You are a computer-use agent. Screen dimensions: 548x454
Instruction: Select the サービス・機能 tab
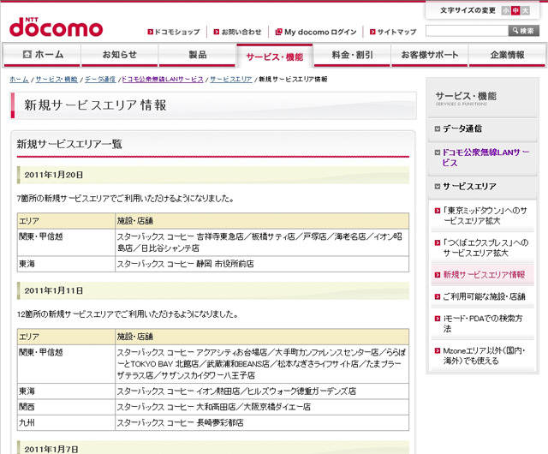[x=274, y=56]
